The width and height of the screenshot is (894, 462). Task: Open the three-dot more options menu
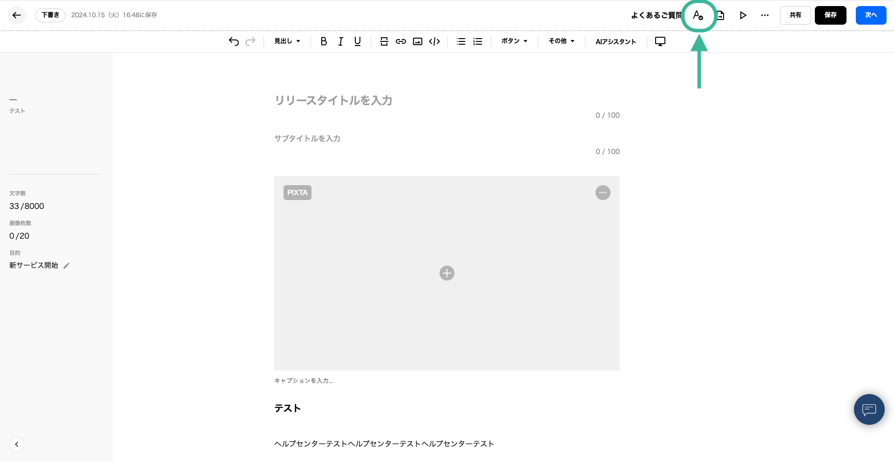pyautogui.click(x=765, y=15)
